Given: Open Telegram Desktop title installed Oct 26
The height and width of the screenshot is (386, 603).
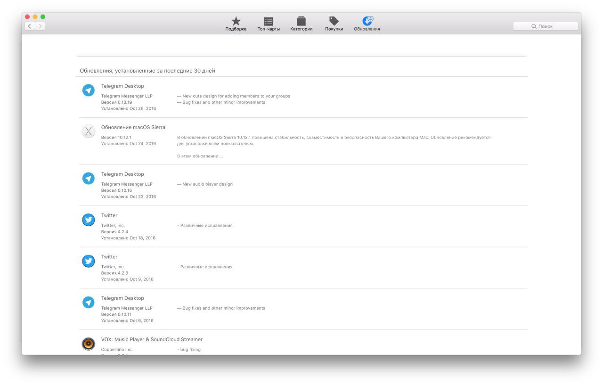Looking at the screenshot, I should coord(122,86).
